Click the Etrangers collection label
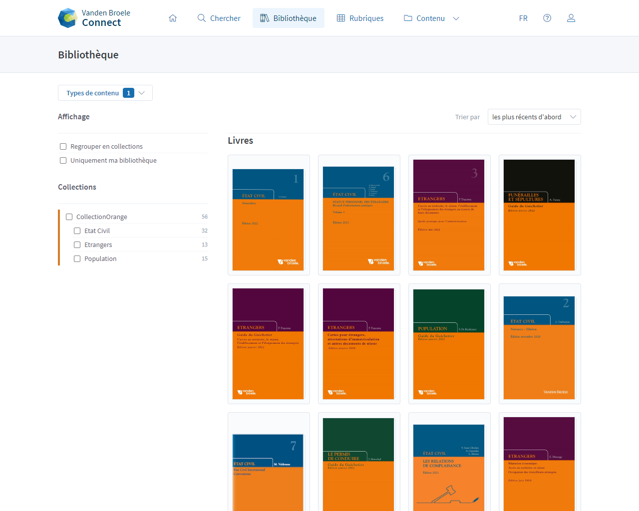The image size is (639, 511). click(x=98, y=245)
